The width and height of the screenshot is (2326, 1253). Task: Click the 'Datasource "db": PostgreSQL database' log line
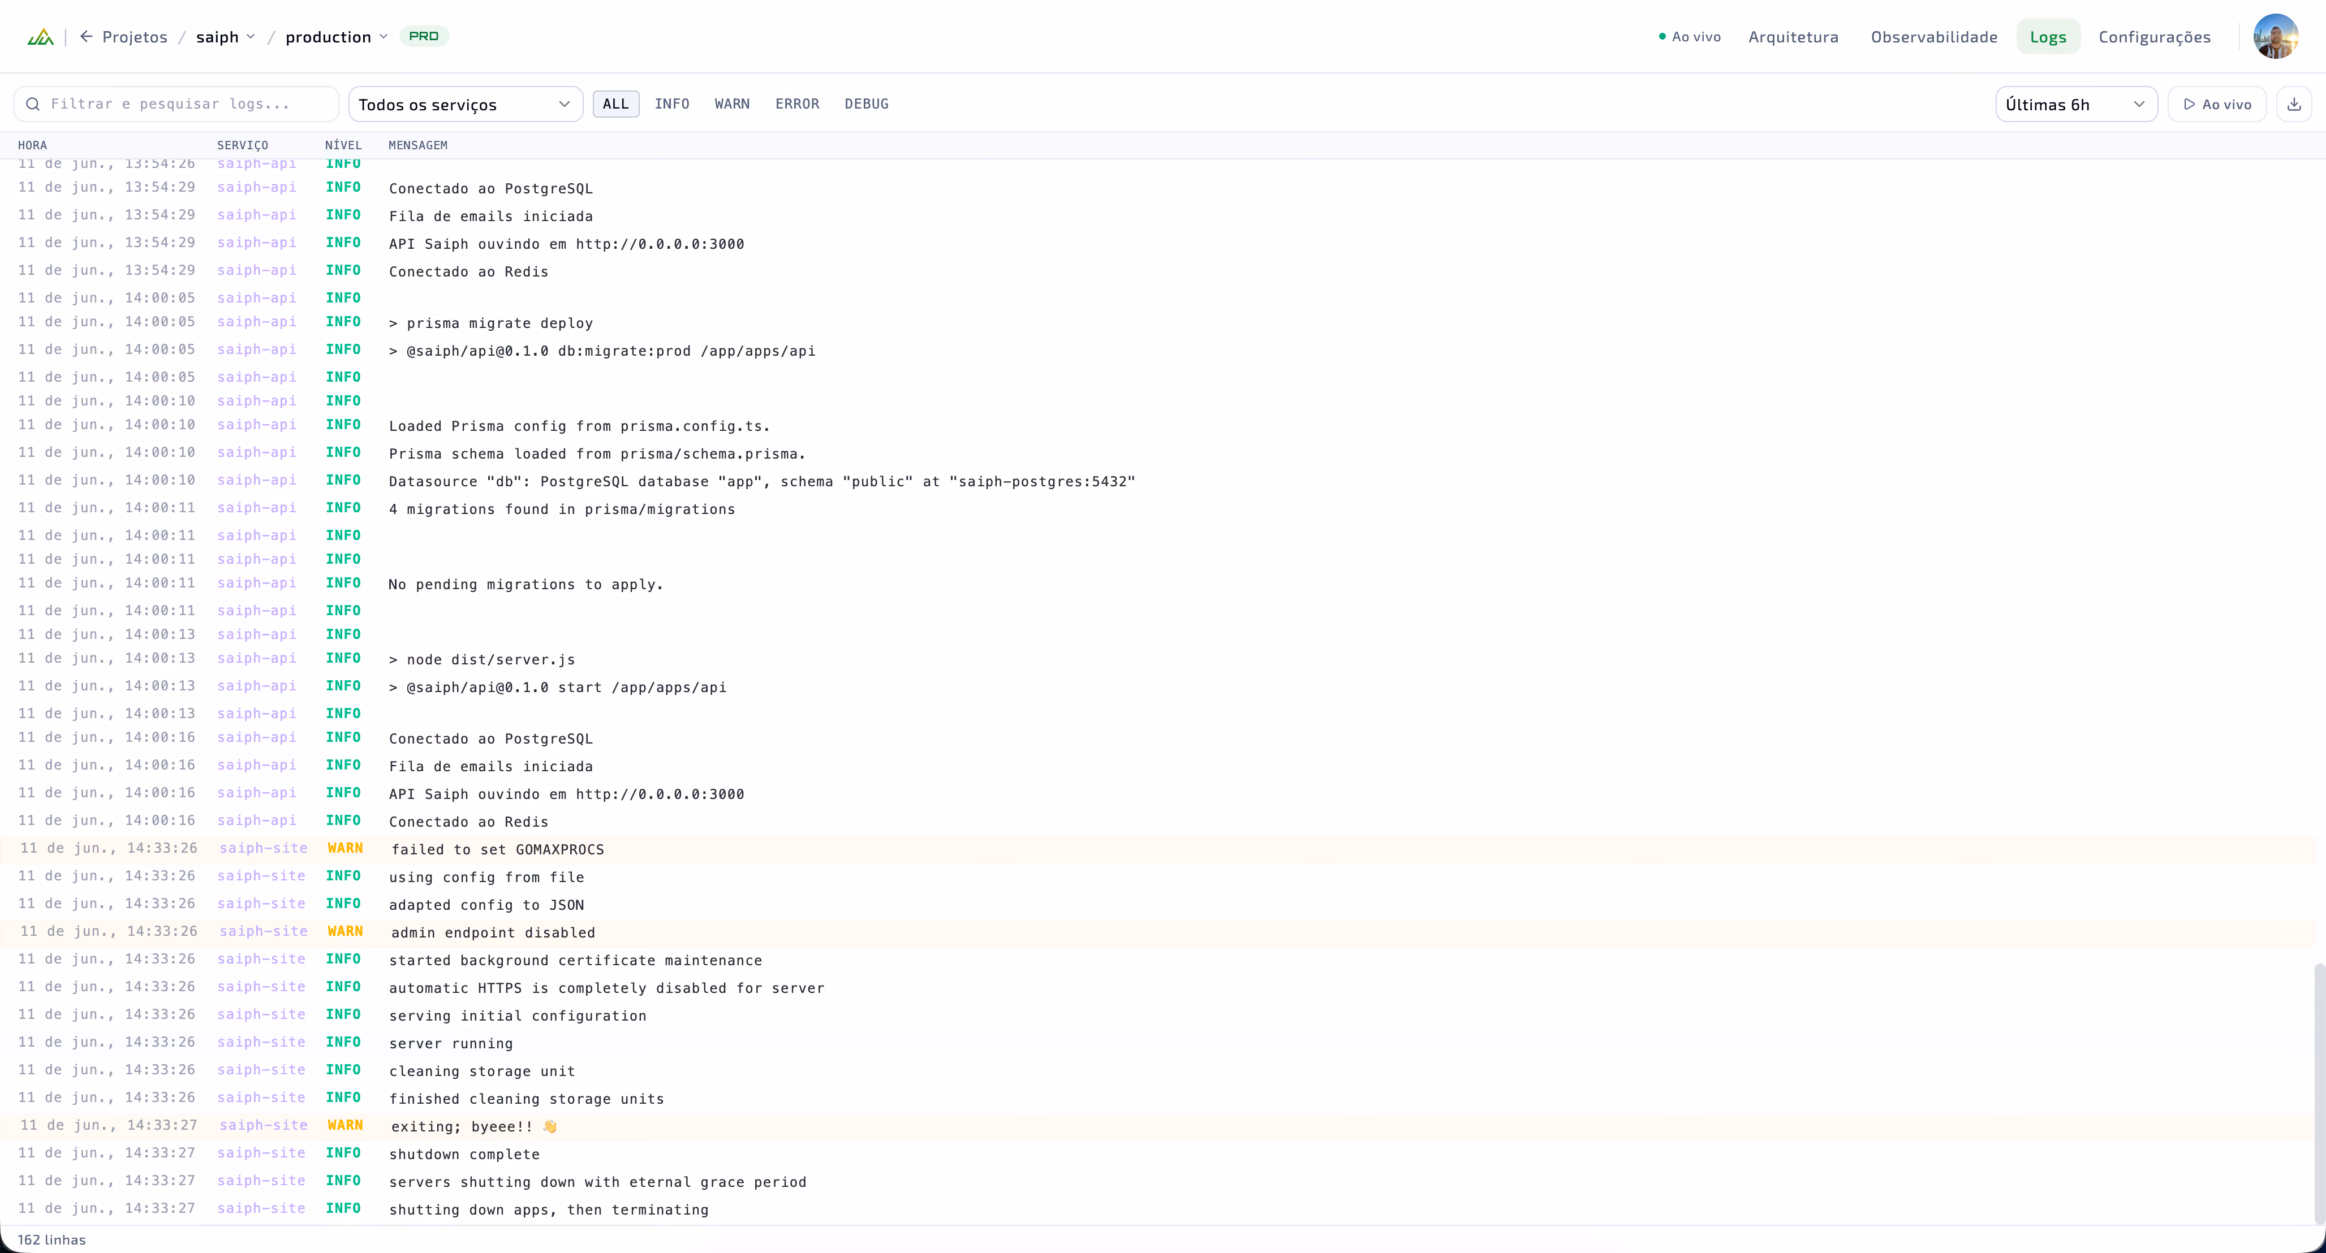(762, 482)
